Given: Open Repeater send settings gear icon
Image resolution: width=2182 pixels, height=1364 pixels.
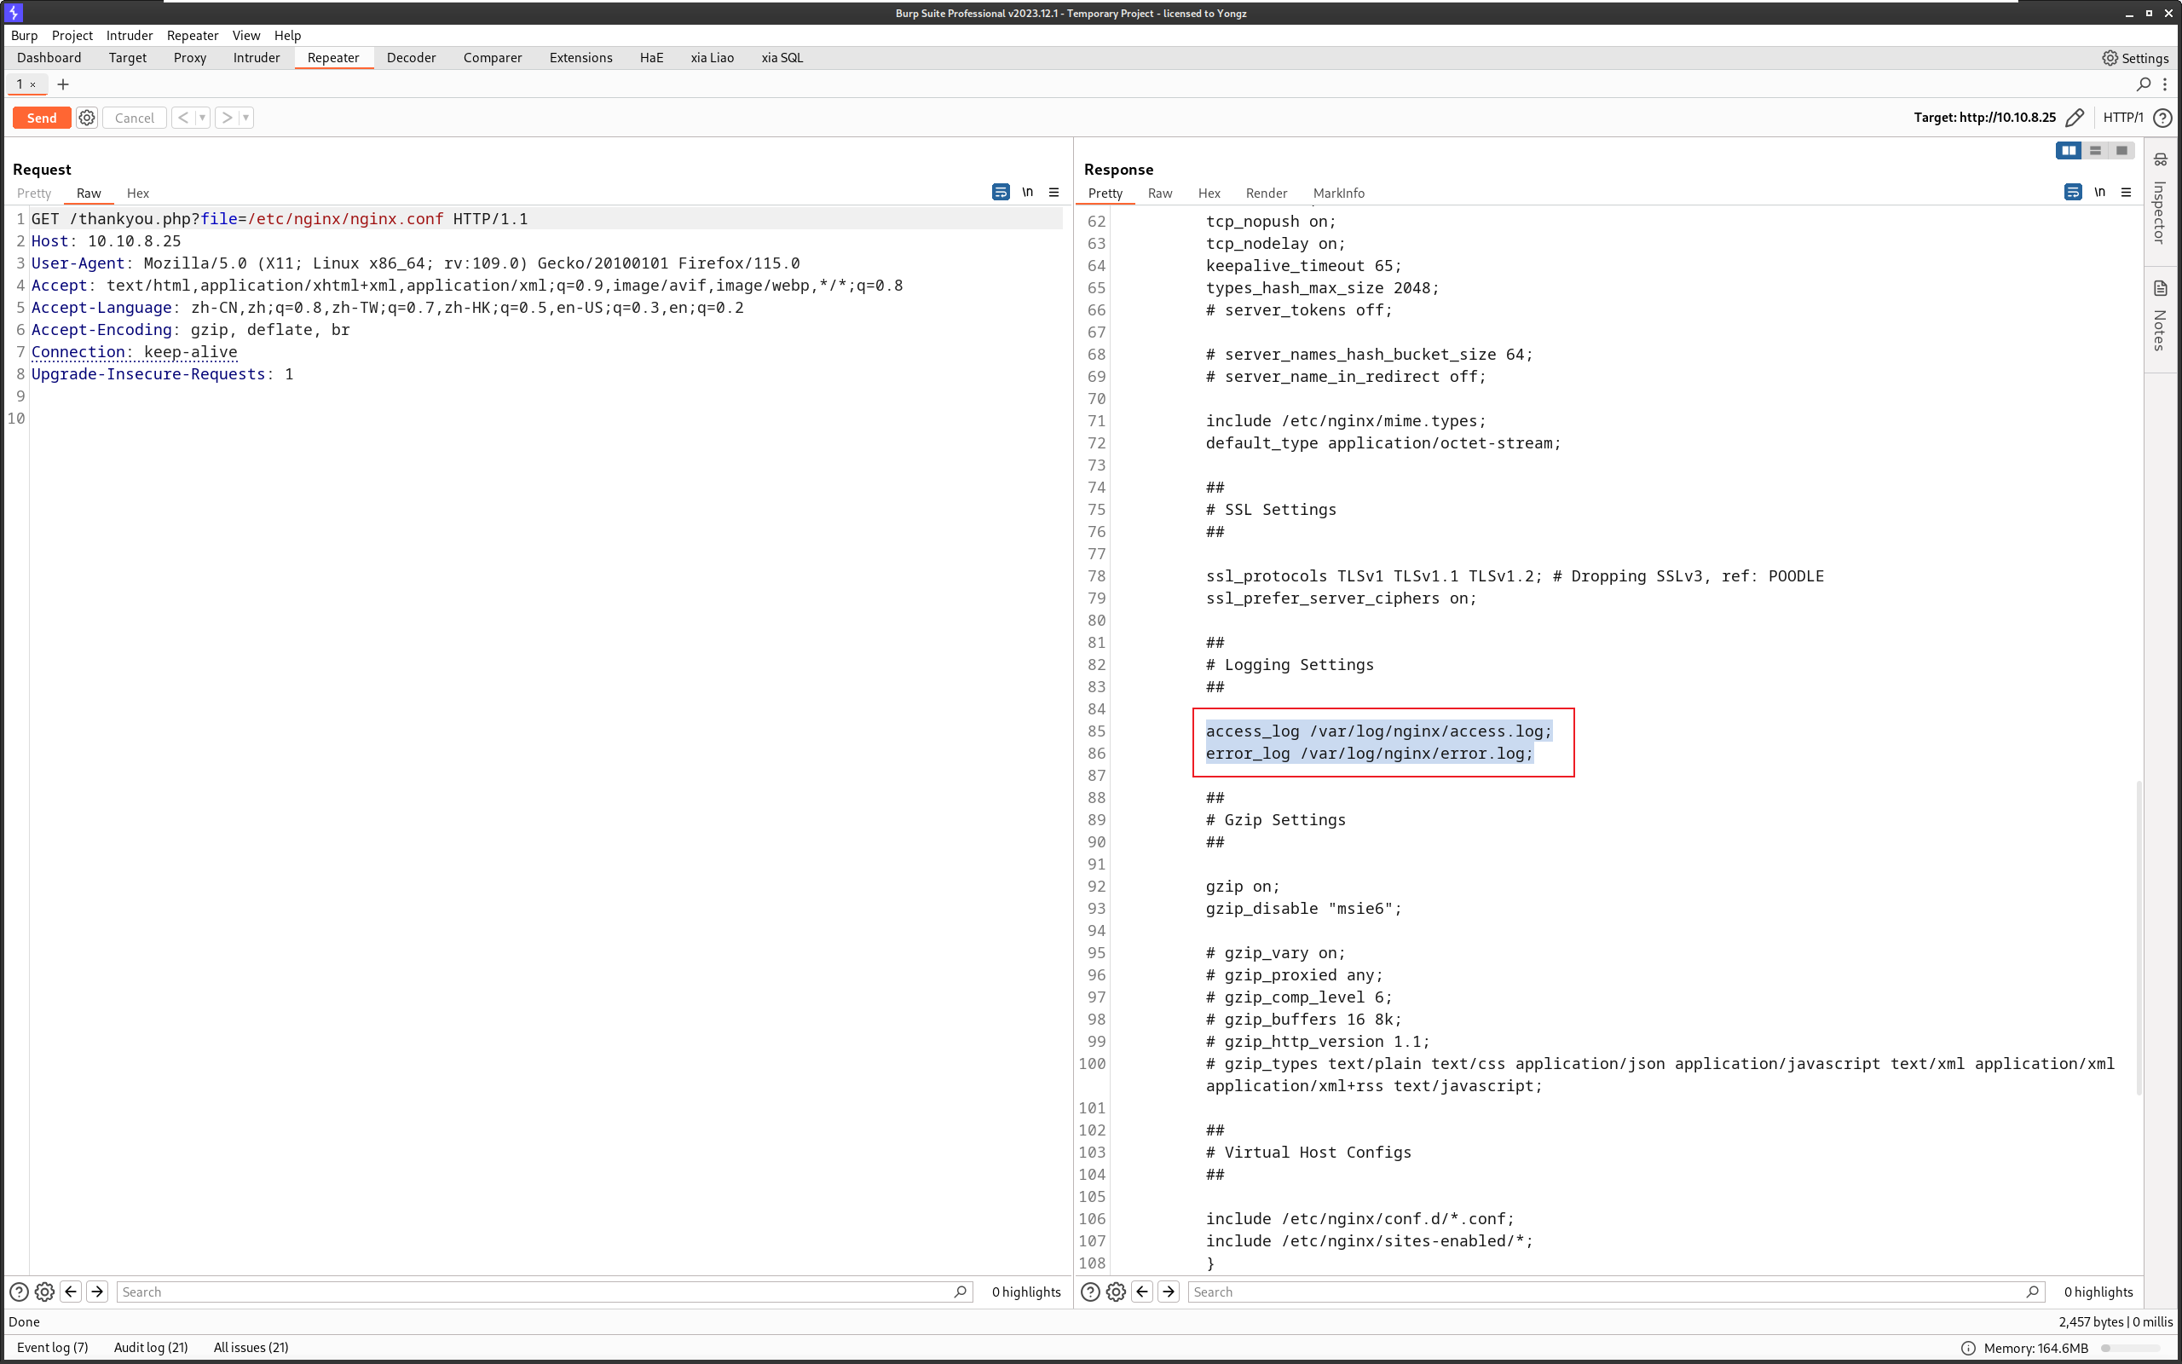Looking at the screenshot, I should click(87, 118).
